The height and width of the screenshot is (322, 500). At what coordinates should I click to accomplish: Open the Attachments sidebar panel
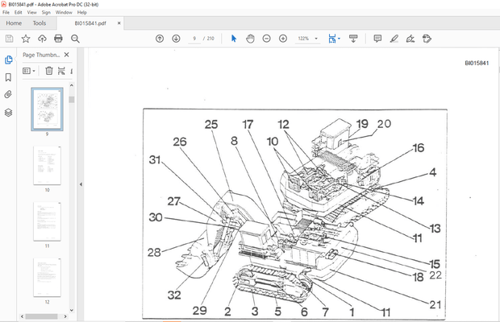(x=9, y=94)
